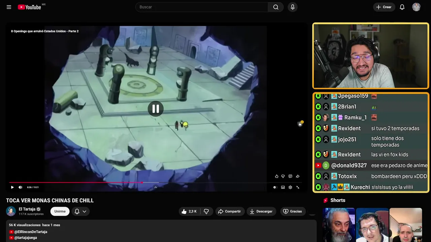Click the Kick badge beside Jpegaso159

tap(318, 96)
